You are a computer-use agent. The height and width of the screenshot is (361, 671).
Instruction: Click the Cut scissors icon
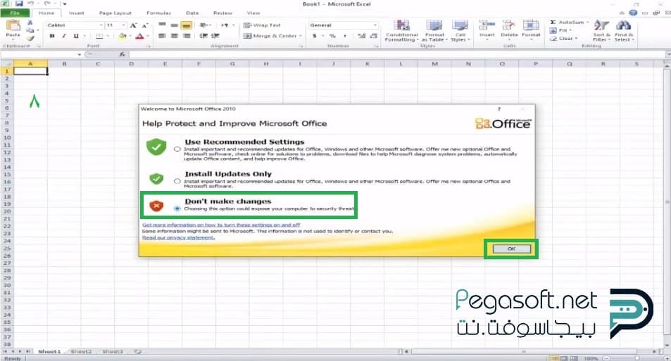[30, 22]
